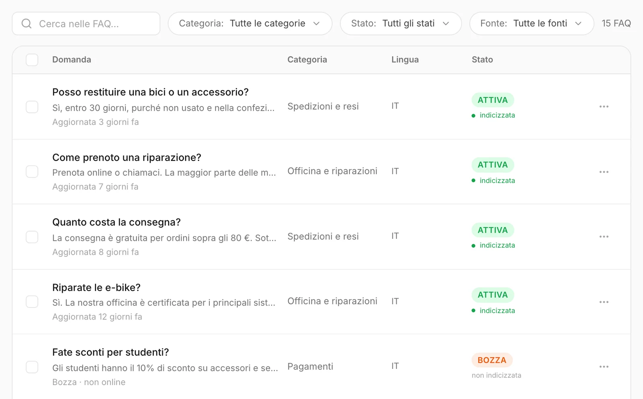The width and height of the screenshot is (643, 399).
Task: Open more options for 'Fate sconti per studenti?' row
Action: 604,366
